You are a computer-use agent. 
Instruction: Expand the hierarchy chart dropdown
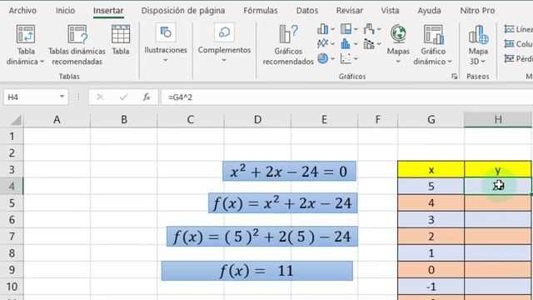click(x=356, y=29)
